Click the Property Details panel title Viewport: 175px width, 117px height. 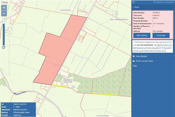[163, 2]
